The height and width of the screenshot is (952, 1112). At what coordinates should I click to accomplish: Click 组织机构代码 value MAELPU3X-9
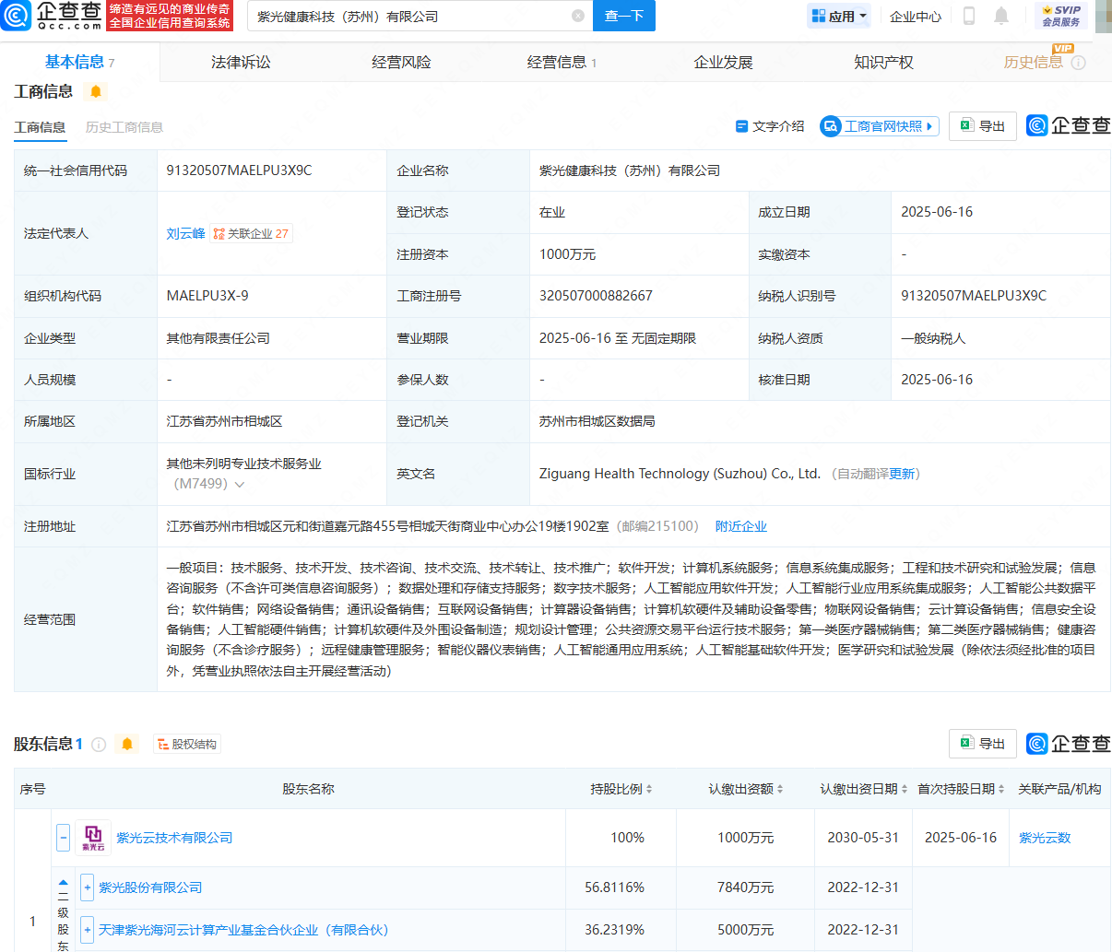pyautogui.click(x=207, y=296)
